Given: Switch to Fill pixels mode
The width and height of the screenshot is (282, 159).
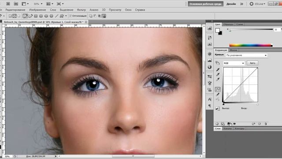Looking at the screenshot, I should [19, 16].
